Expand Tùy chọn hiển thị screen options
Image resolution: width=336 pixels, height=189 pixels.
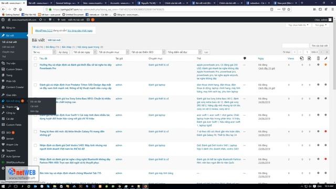pos(298,25)
